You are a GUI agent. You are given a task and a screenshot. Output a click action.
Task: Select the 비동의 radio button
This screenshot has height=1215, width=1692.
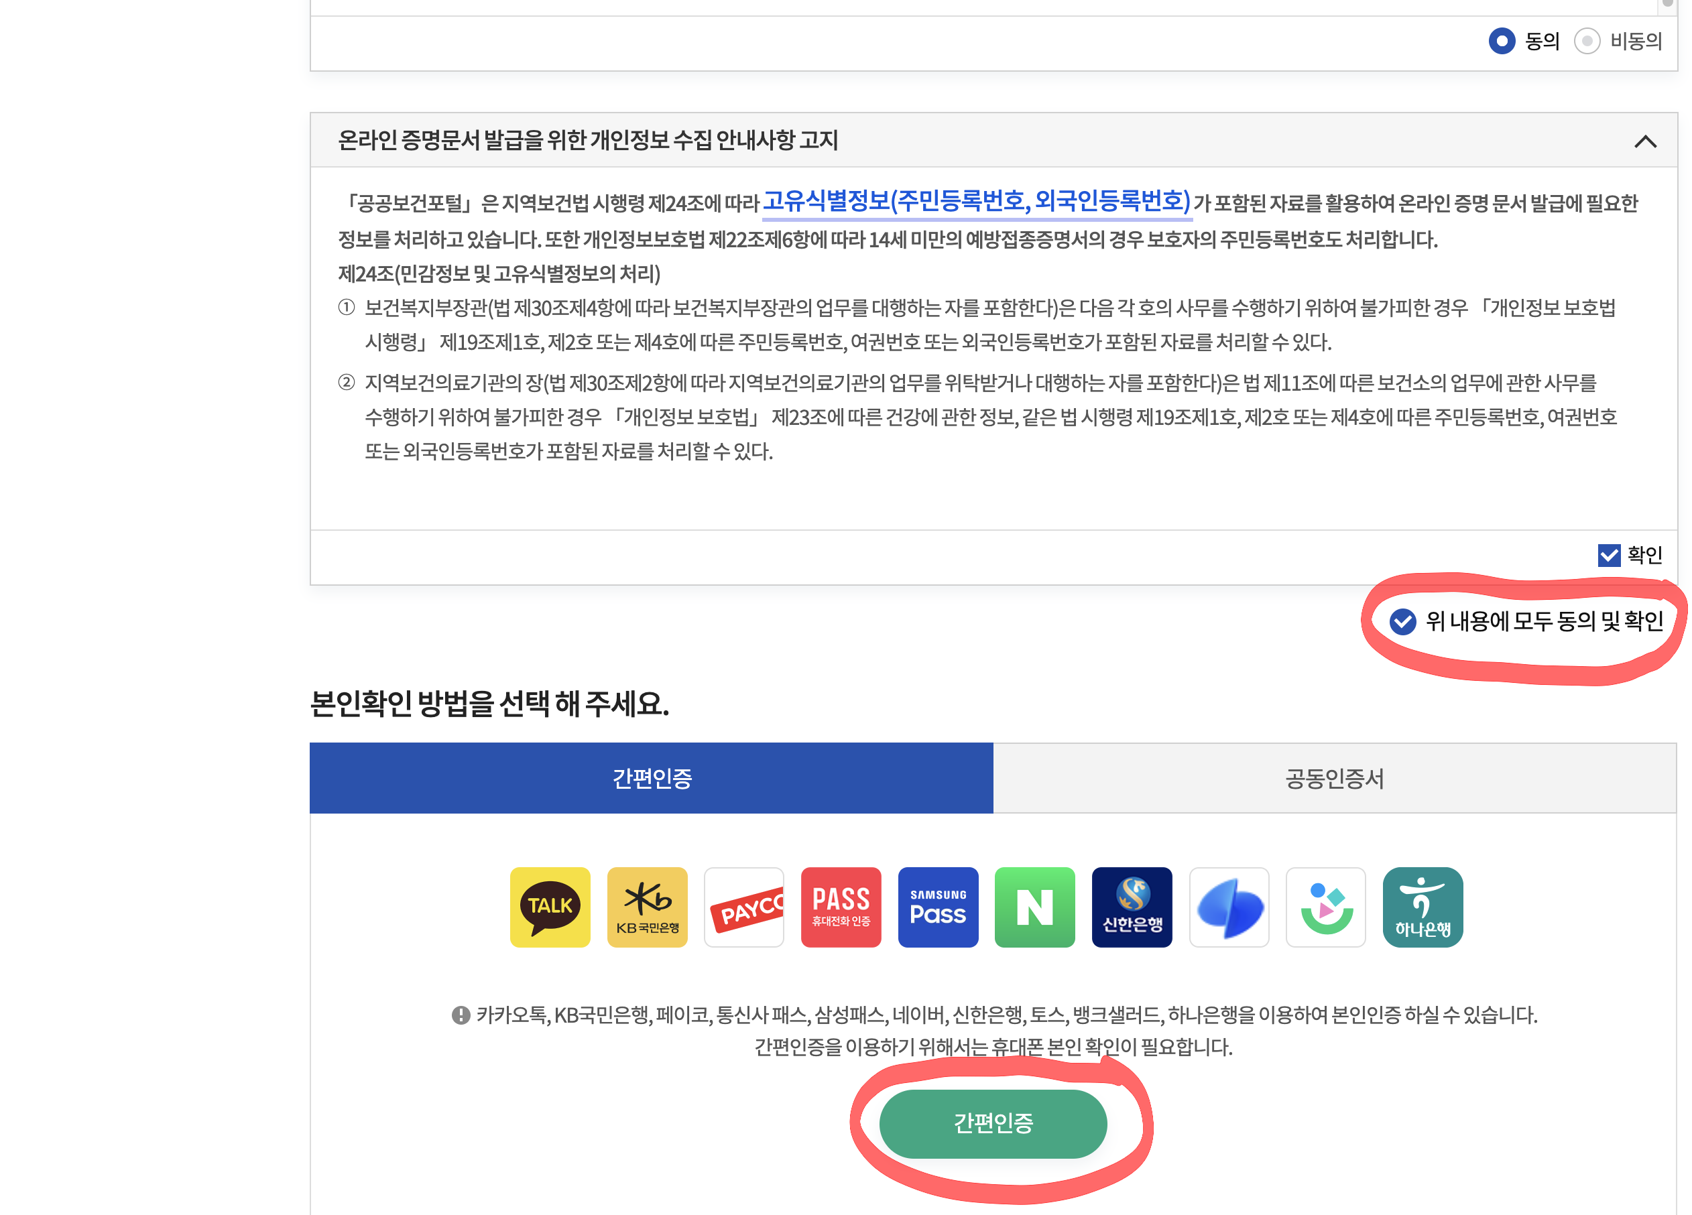1587,40
